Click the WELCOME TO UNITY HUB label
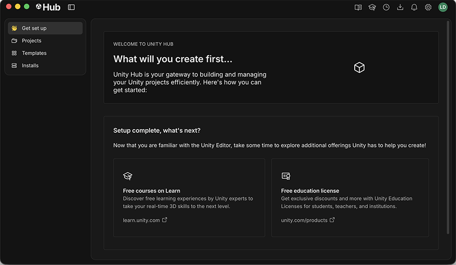This screenshot has width=456, height=265. [x=143, y=44]
